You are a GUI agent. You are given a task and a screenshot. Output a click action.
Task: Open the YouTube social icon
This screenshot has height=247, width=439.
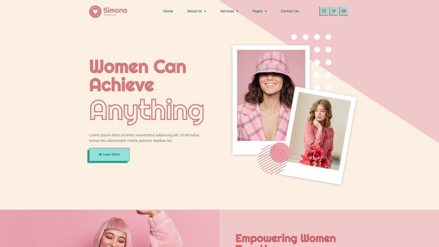coord(344,11)
